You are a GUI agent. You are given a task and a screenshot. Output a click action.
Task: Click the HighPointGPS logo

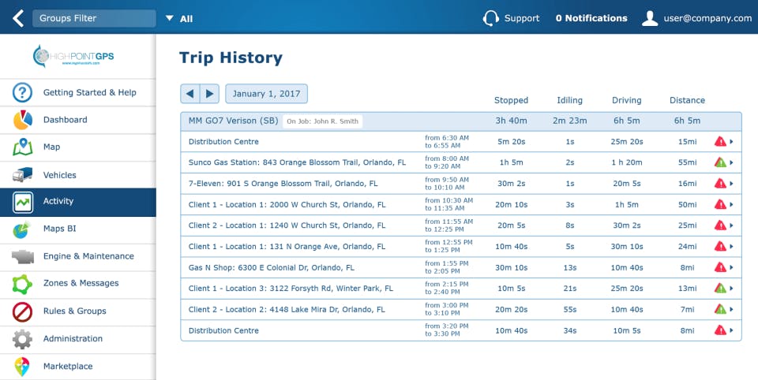coord(73,56)
